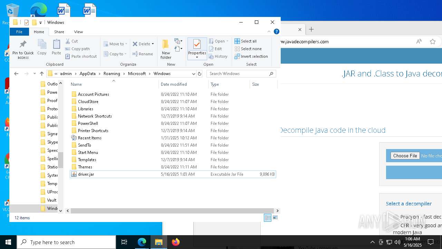Sort by the Name column header
This screenshot has width=442, height=249.
click(114, 84)
